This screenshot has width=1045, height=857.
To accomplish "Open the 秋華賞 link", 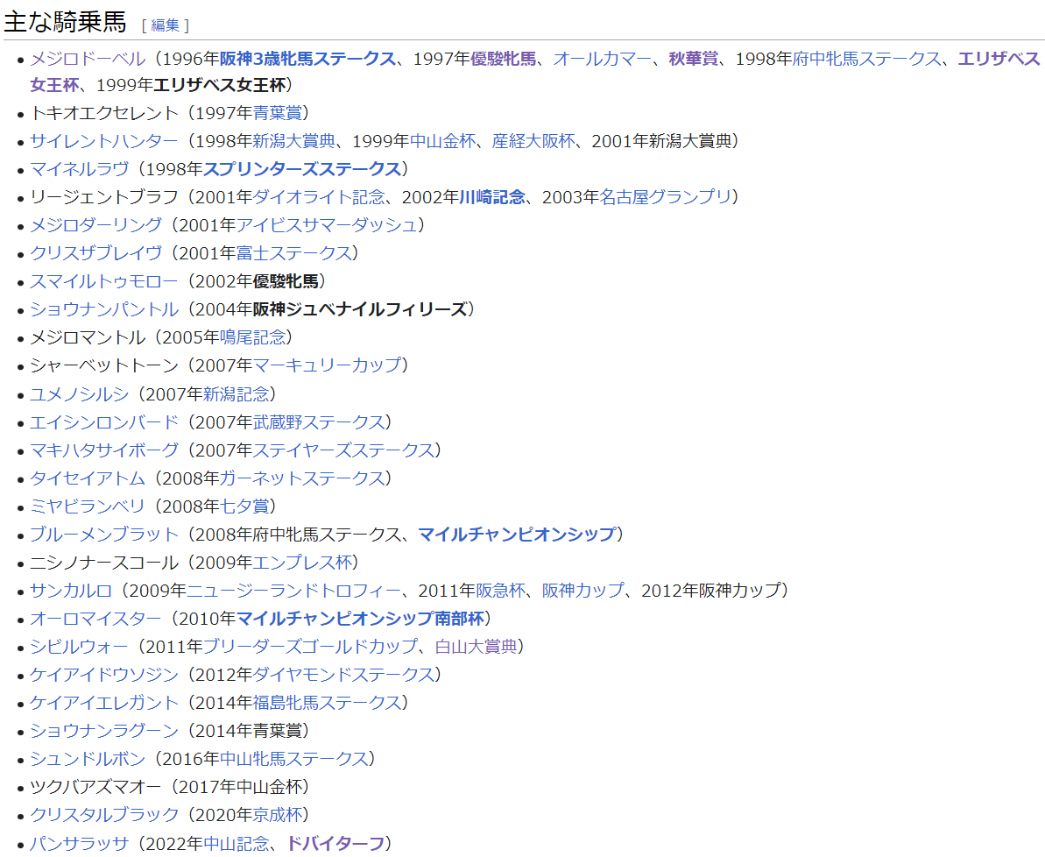I will tap(694, 59).
